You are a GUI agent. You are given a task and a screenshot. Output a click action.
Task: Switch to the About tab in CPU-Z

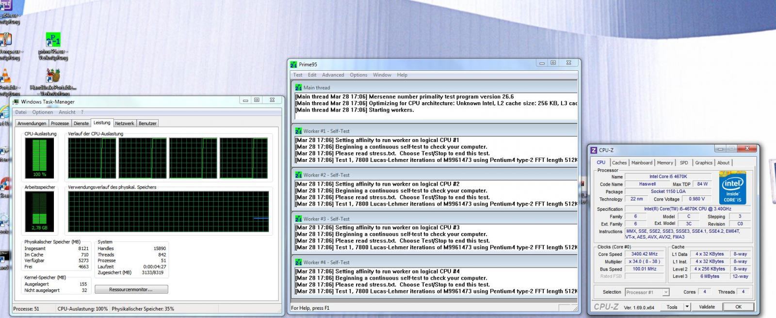pyautogui.click(x=723, y=163)
